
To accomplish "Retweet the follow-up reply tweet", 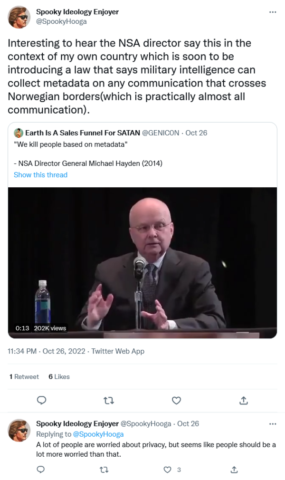I will tap(104, 470).
